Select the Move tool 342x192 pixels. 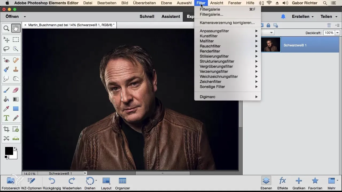pos(6,40)
